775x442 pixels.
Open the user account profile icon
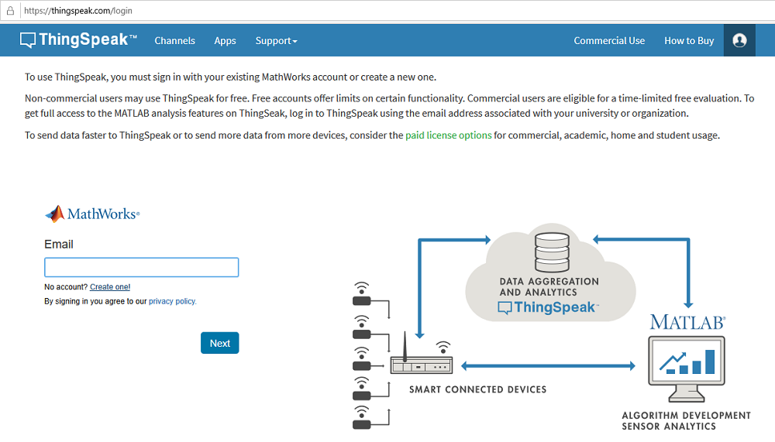pos(739,40)
